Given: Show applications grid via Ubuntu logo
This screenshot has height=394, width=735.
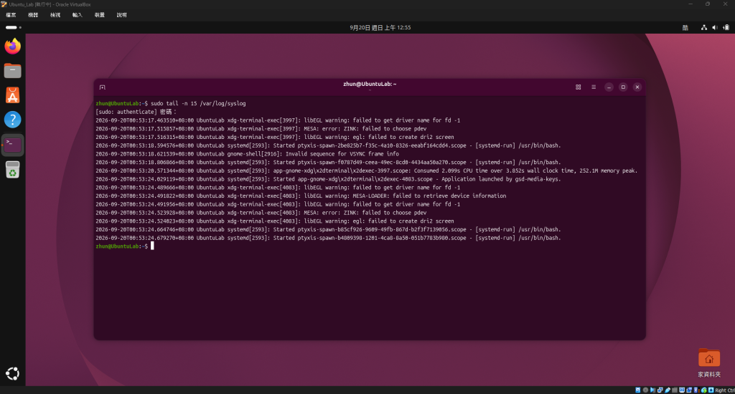Looking at the screenshot, I should [x=13, y=373].
